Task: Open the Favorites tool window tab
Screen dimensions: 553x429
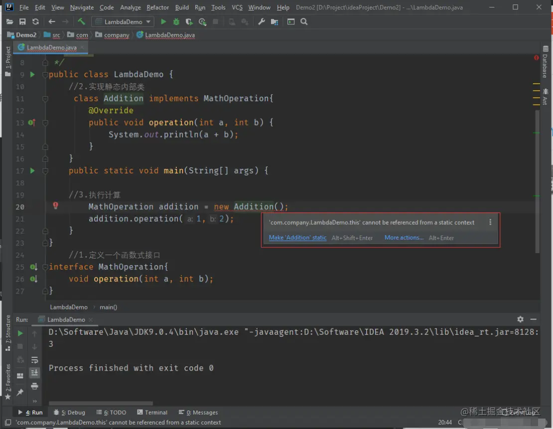Action: click(8, 382)
